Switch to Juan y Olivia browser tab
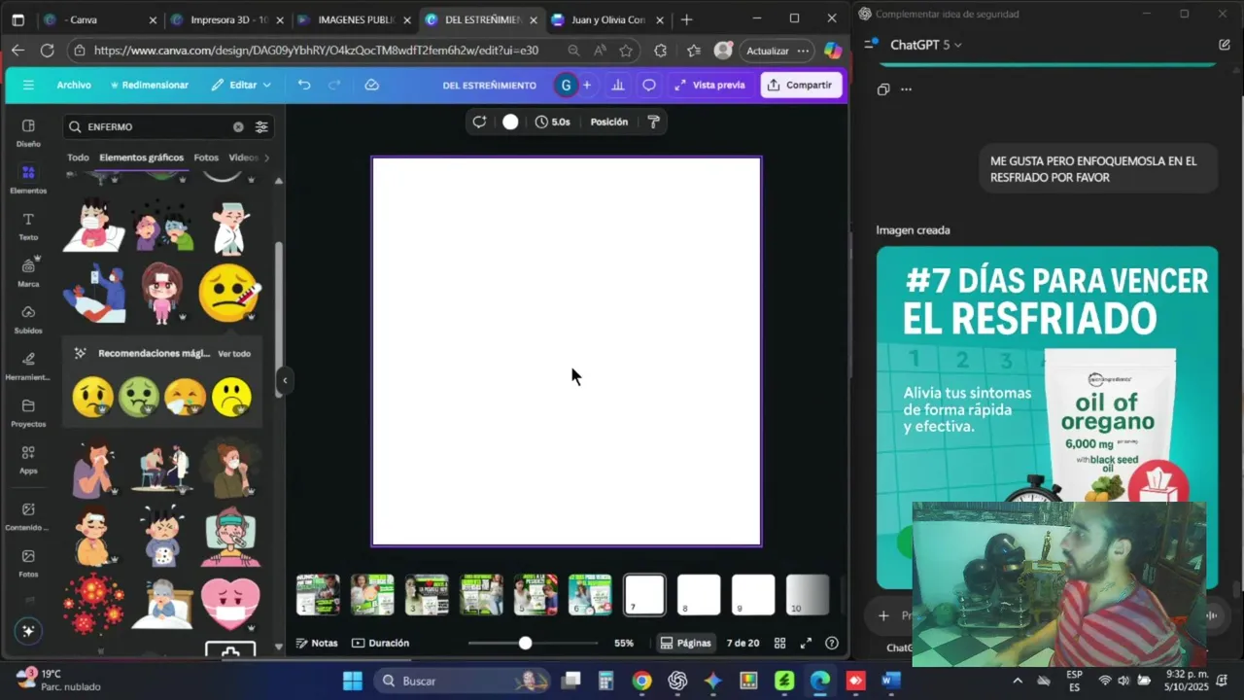This screenshot has height=700, width=1244. click(x=606, y=19)
